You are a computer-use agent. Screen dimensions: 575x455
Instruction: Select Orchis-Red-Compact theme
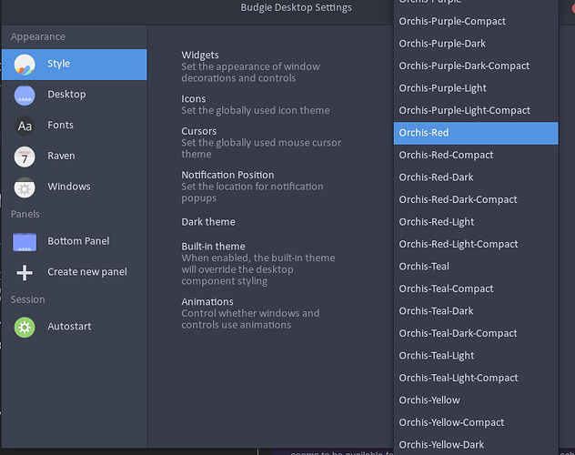pyautogui.click(x=476, y=156)
